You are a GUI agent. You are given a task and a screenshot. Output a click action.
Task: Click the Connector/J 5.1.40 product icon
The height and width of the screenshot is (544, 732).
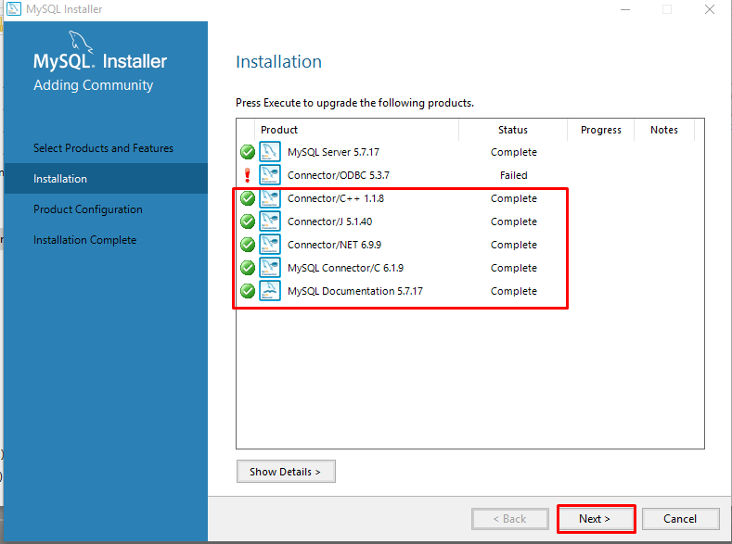[x=270, y=221]
